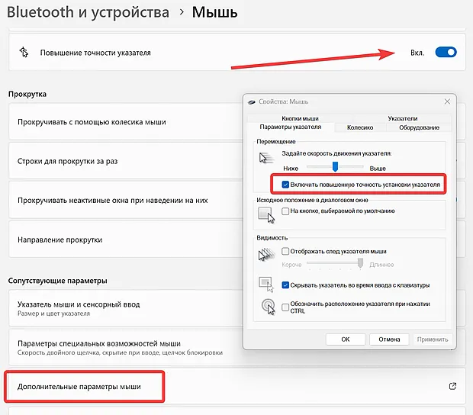Adjust the pointer speed slider thumb

pos(335,166)
